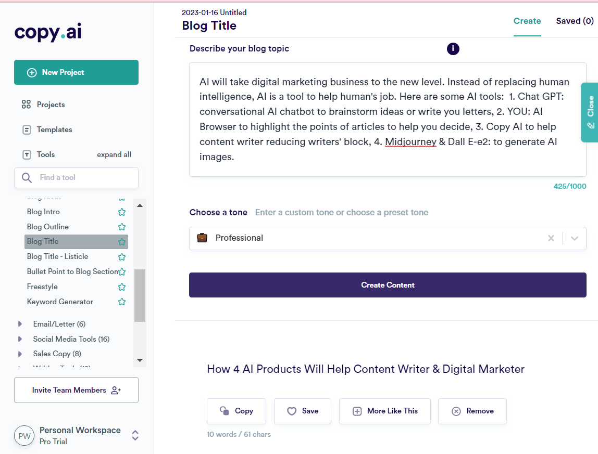Click the plus-box icon on More Like This
This screenshot has height=454, width=598.
357,411
